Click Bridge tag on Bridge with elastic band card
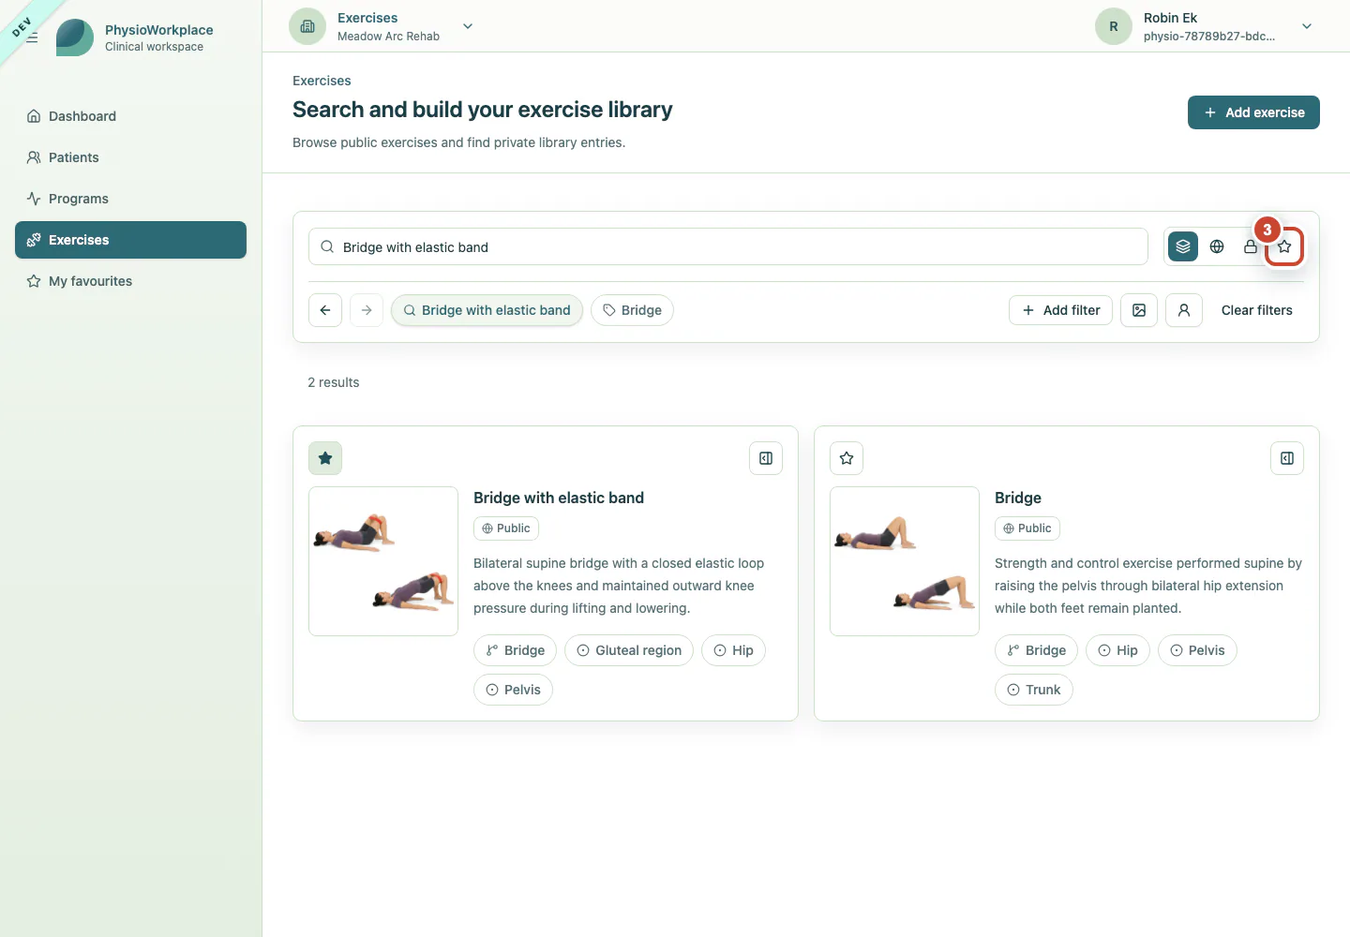The width and height of the screenshot is (1350, 937). click(515, 650)
